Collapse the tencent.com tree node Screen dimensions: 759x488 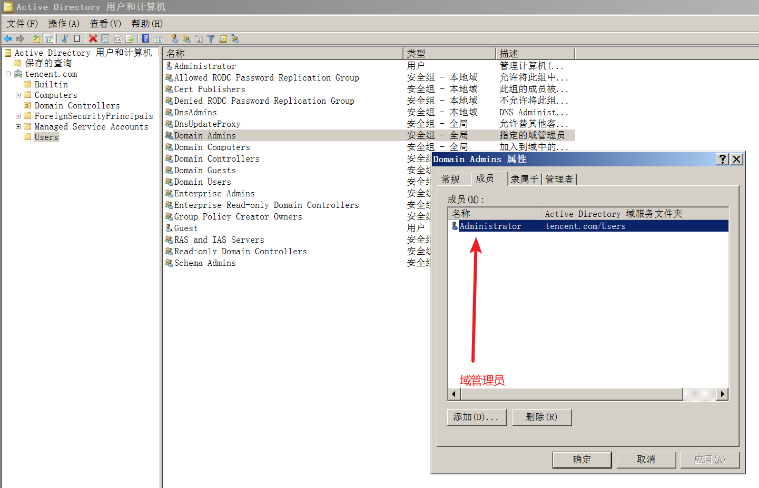pos(8,74)
